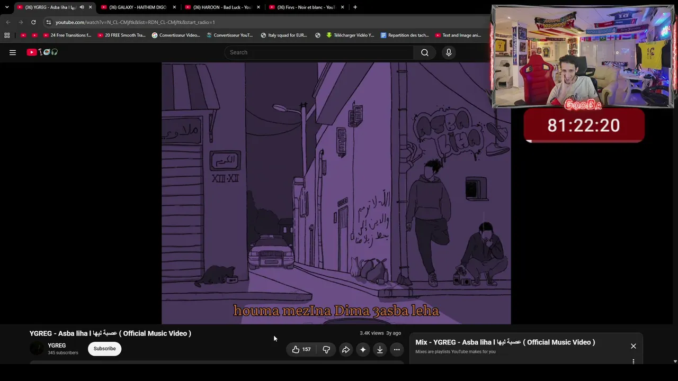Screen dimensions: 678x381
Task: Like the video with thumbs-up button
Action: coord(301,349)
